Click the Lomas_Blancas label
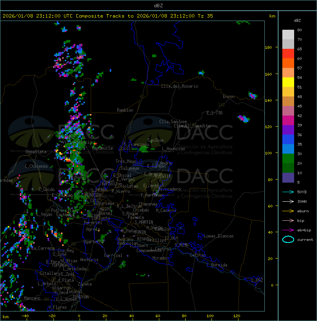Screen dimensions: 317x321 click(219, 236)
